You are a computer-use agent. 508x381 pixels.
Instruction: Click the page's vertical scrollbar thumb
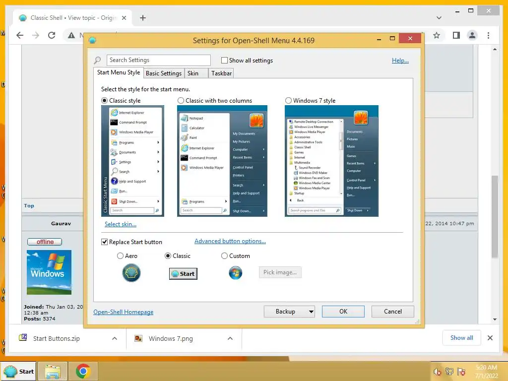click(495, 216)
